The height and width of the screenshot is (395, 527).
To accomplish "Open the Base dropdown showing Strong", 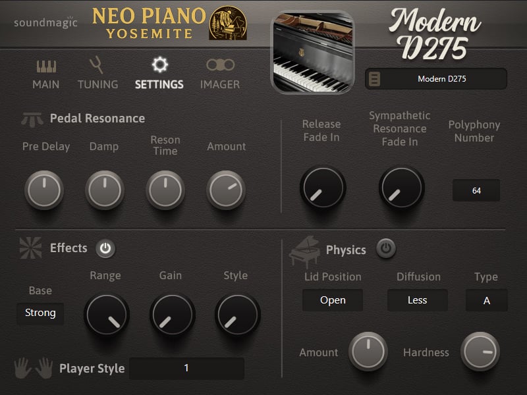I will click(x=40, y=313).
